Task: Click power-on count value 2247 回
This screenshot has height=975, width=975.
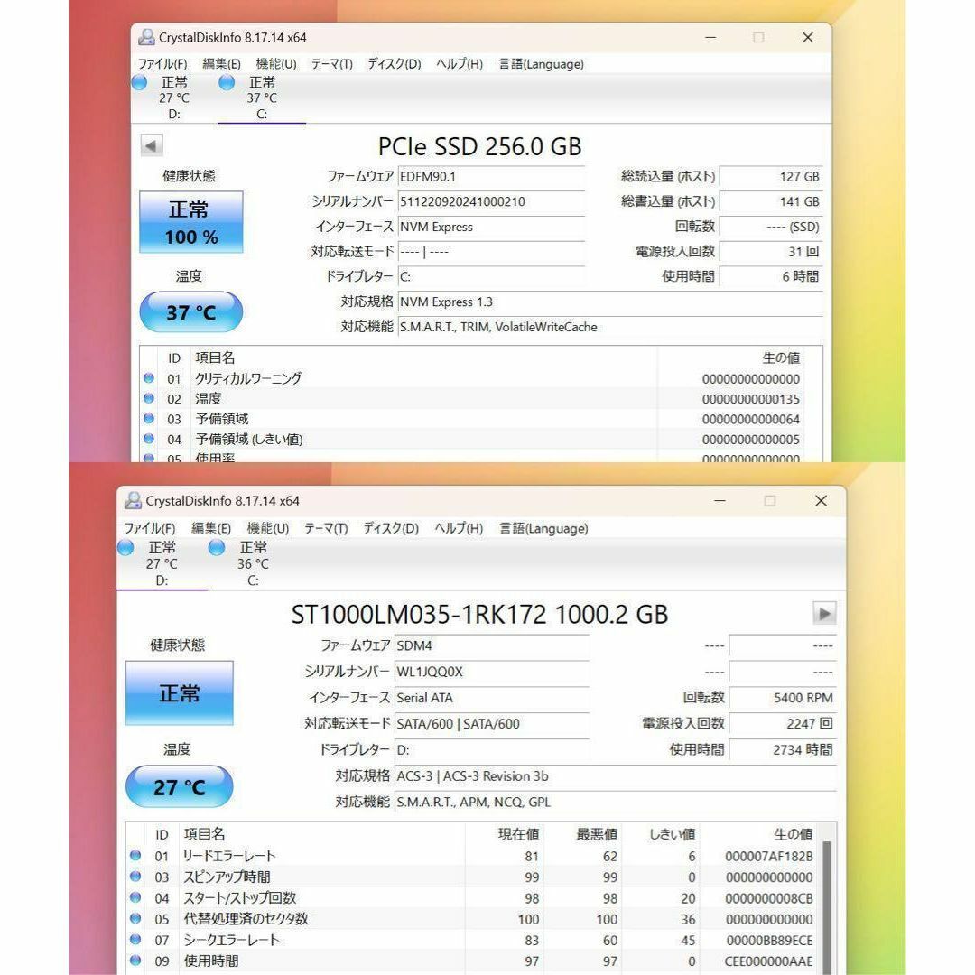Action: (782, 723)
